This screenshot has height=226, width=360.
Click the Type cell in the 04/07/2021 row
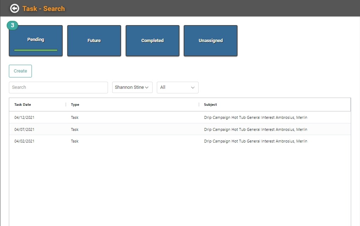click(x=75, y=129)
